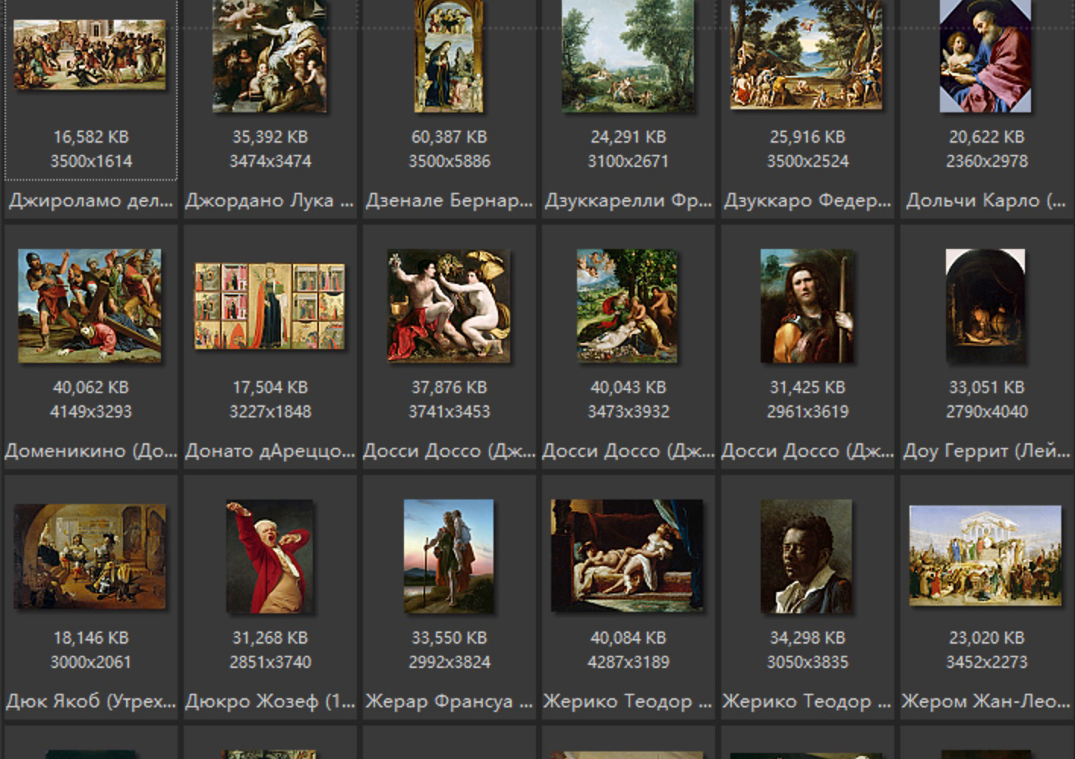Screen dimensions: 1075x759
Task: Open the Джордано Лука painting thumbnail
Action: pyautogui.click(x=270, y=56)
